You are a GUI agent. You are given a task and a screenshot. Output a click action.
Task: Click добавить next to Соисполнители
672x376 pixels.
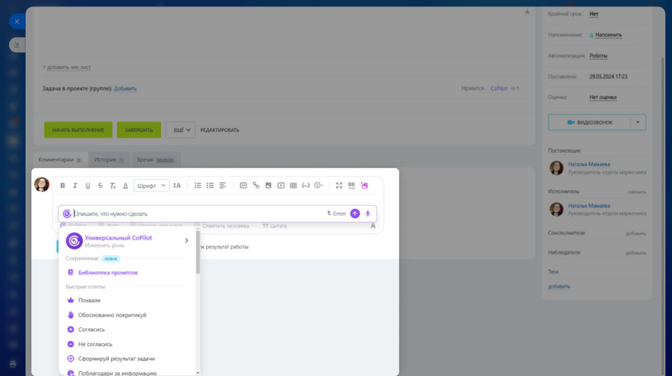636,233
